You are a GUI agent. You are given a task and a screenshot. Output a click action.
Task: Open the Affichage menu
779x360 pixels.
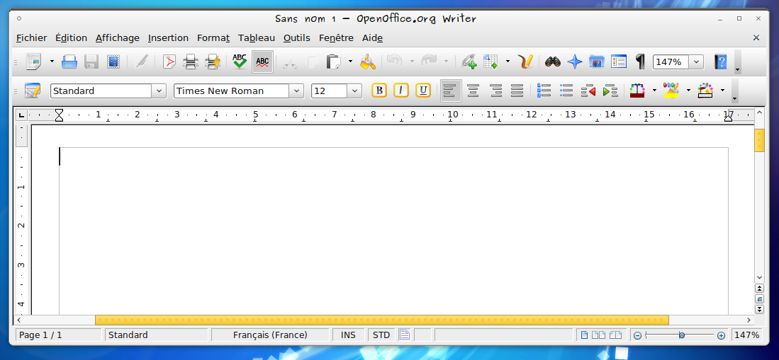point(118,37)
